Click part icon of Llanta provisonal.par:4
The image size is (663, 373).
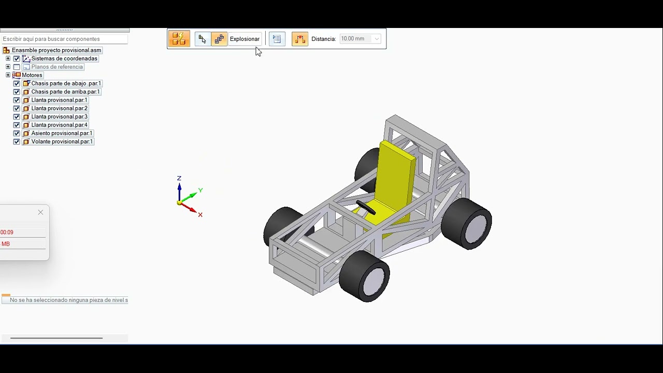click(x=26, y=125)
